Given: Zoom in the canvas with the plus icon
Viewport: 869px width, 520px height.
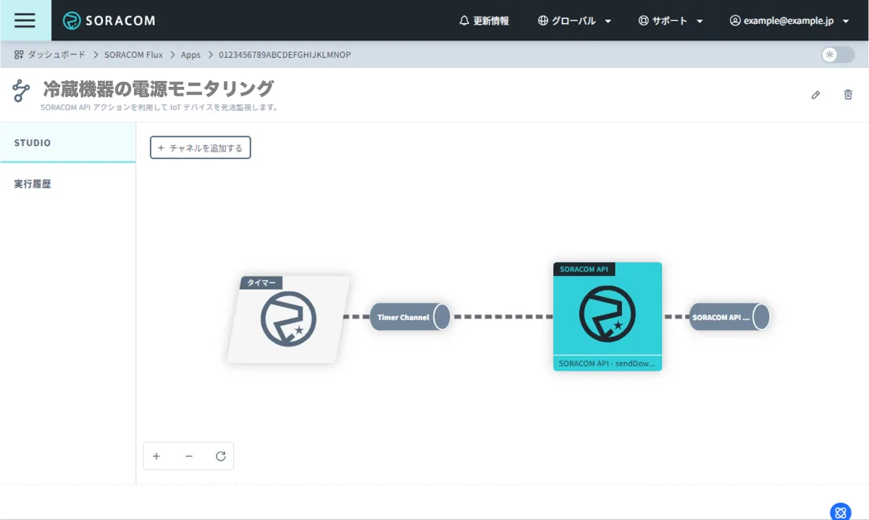Looking at the screenshot, I should pyautogui.click(x=156, y=456).
